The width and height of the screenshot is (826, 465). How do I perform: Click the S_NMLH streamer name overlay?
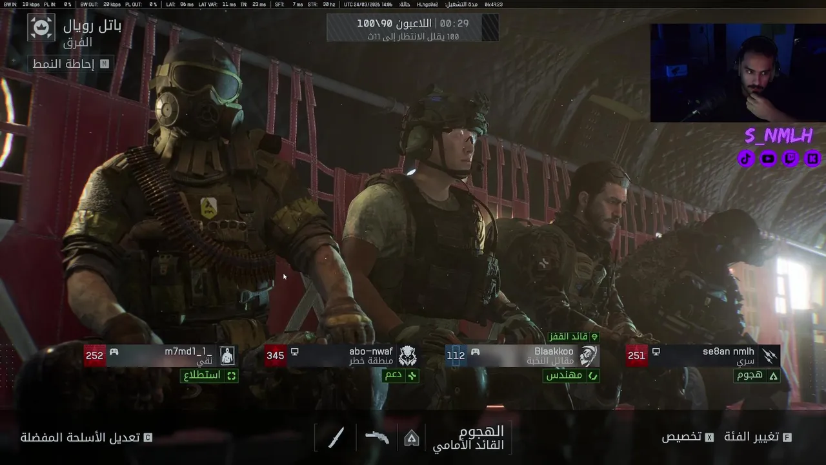[778, 136]
